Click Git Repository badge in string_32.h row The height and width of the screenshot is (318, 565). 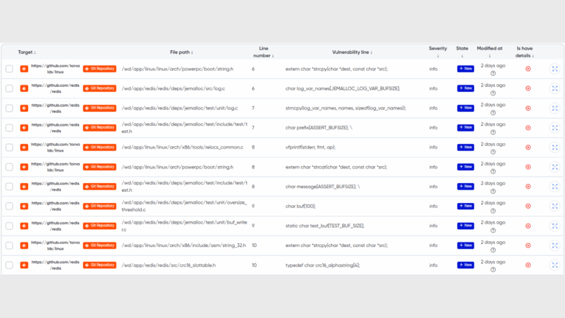click(99, 245)
